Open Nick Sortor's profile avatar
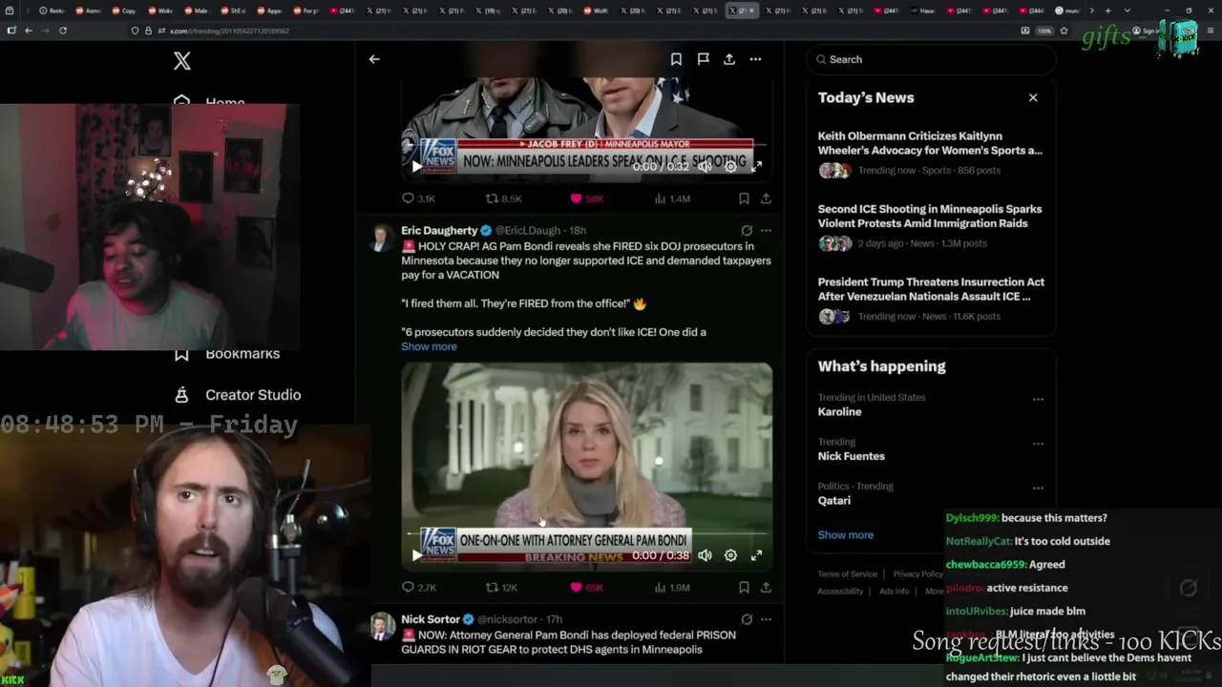Screen dimensions: 1222x687 pos(382,627)
